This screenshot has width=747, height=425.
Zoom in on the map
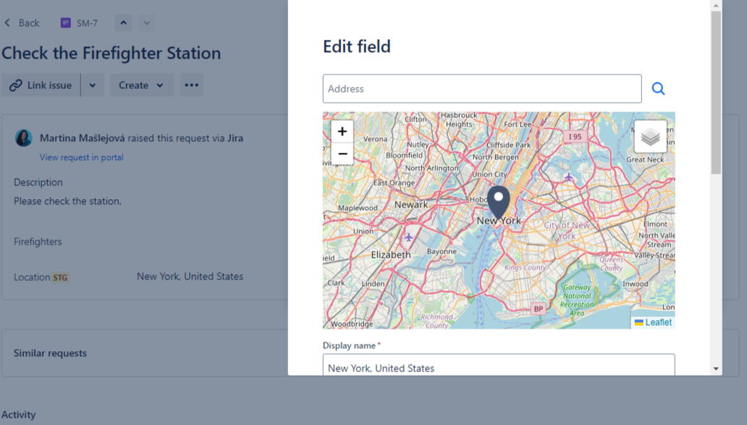coord(342,132)
